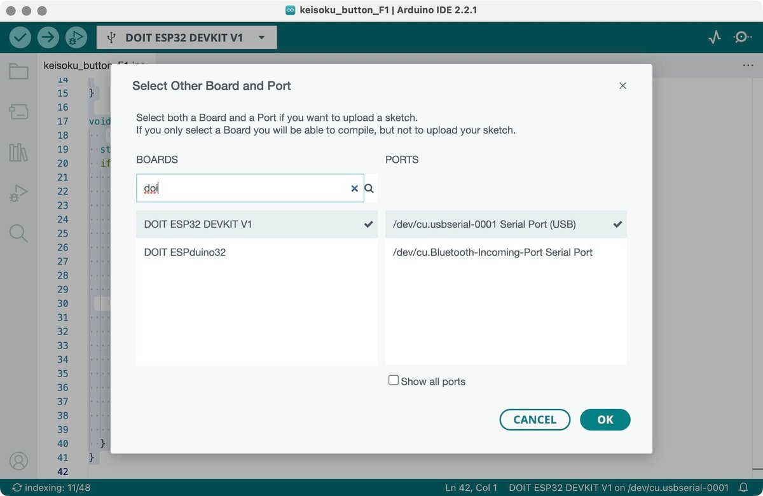
Task: Click the Verify checkmark button
Action: [20, 38]
